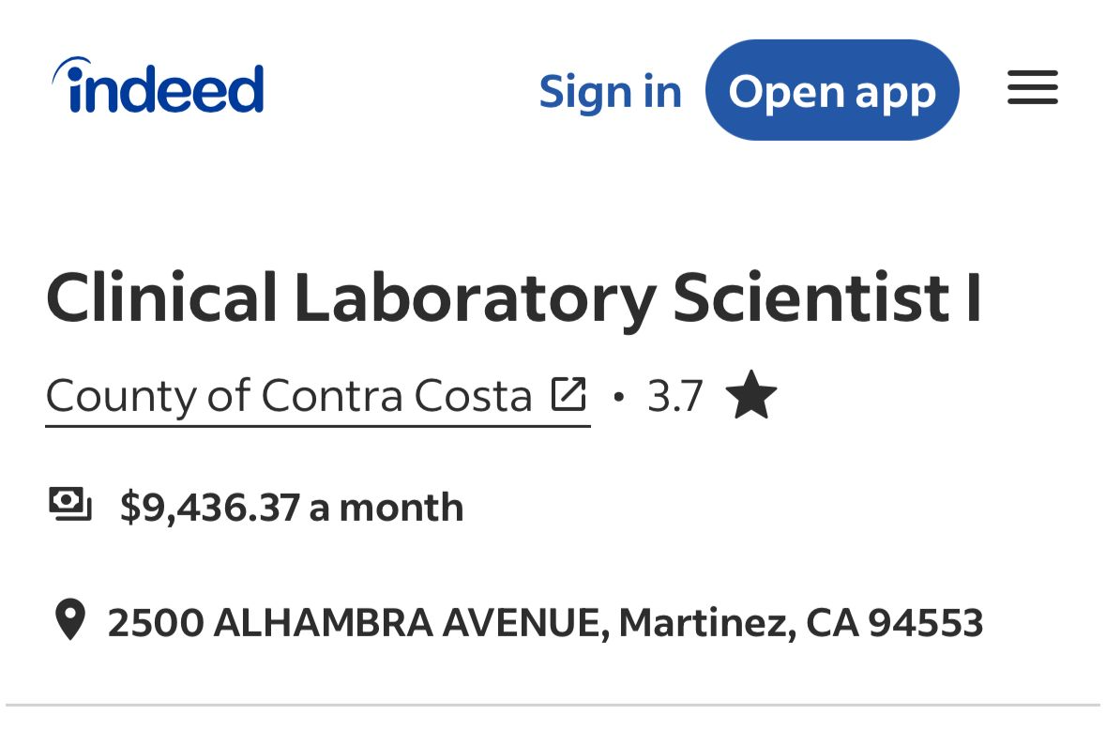Click the Indeed logo
This screenshot has height=746, width=1106.
[x=159, y=87]
